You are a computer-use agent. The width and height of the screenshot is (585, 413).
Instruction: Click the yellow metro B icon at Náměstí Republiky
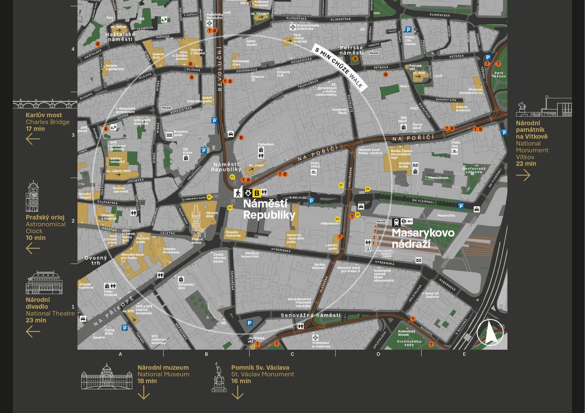256,192
